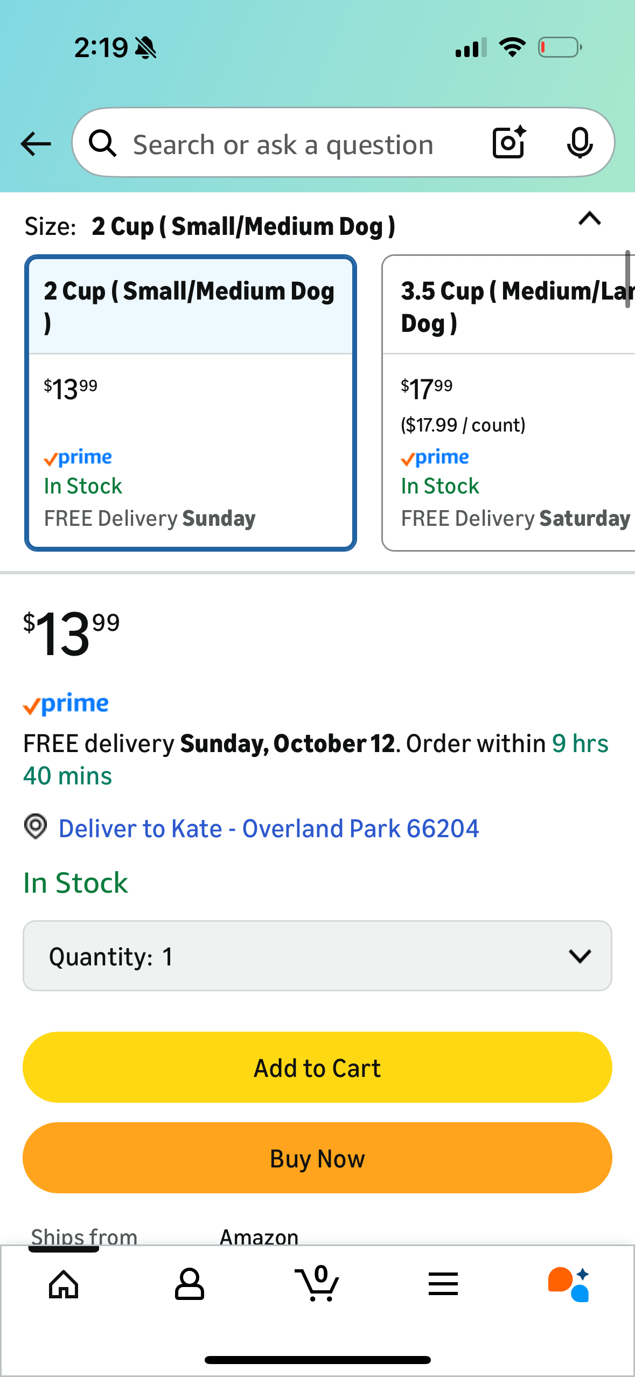
Task: Open the Quantity dropdown
Action: click(x=317, y=956)
